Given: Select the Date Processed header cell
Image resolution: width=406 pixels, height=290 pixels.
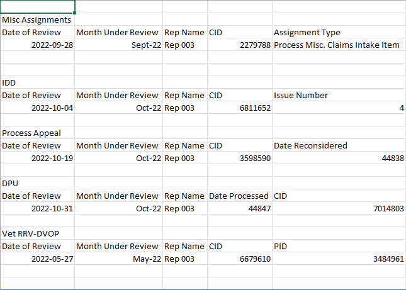Looking at the screenshot, I should click(240, 196).
